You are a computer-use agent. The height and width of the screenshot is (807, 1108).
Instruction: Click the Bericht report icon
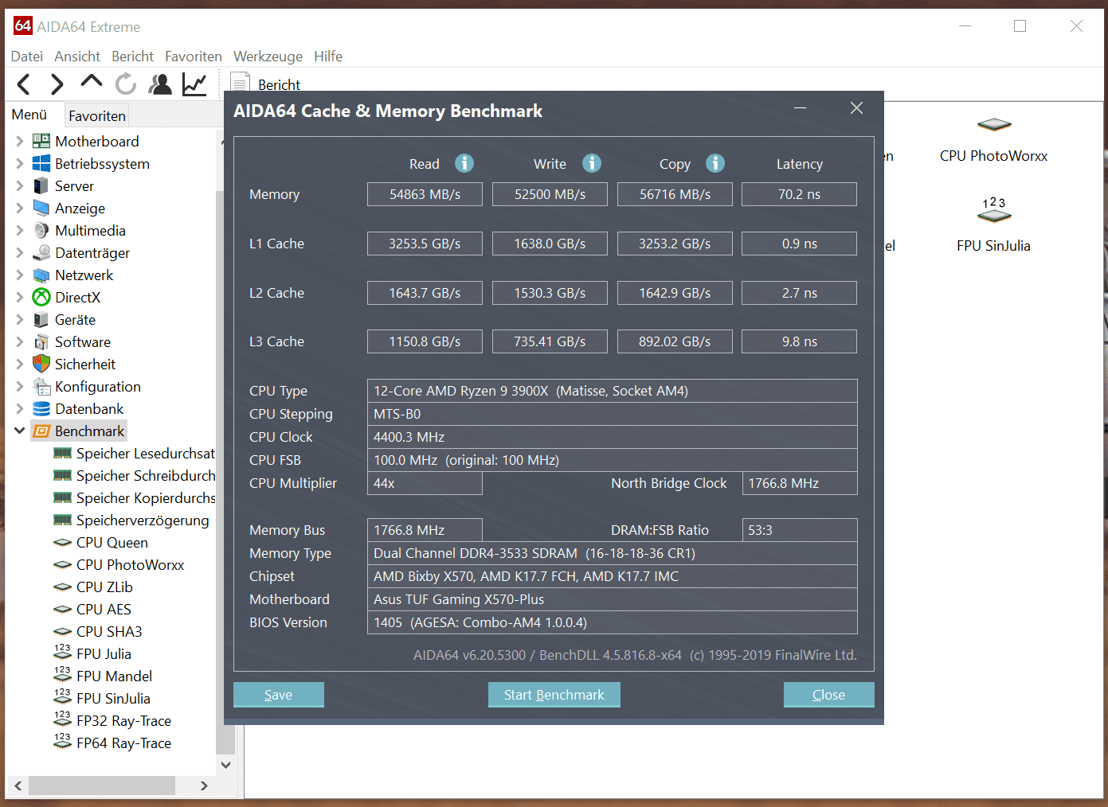240,83
